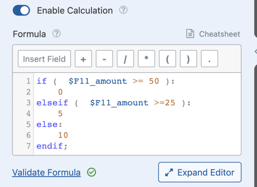
Task: Open the Cheatsheet document icon
Action: [190, 34]
